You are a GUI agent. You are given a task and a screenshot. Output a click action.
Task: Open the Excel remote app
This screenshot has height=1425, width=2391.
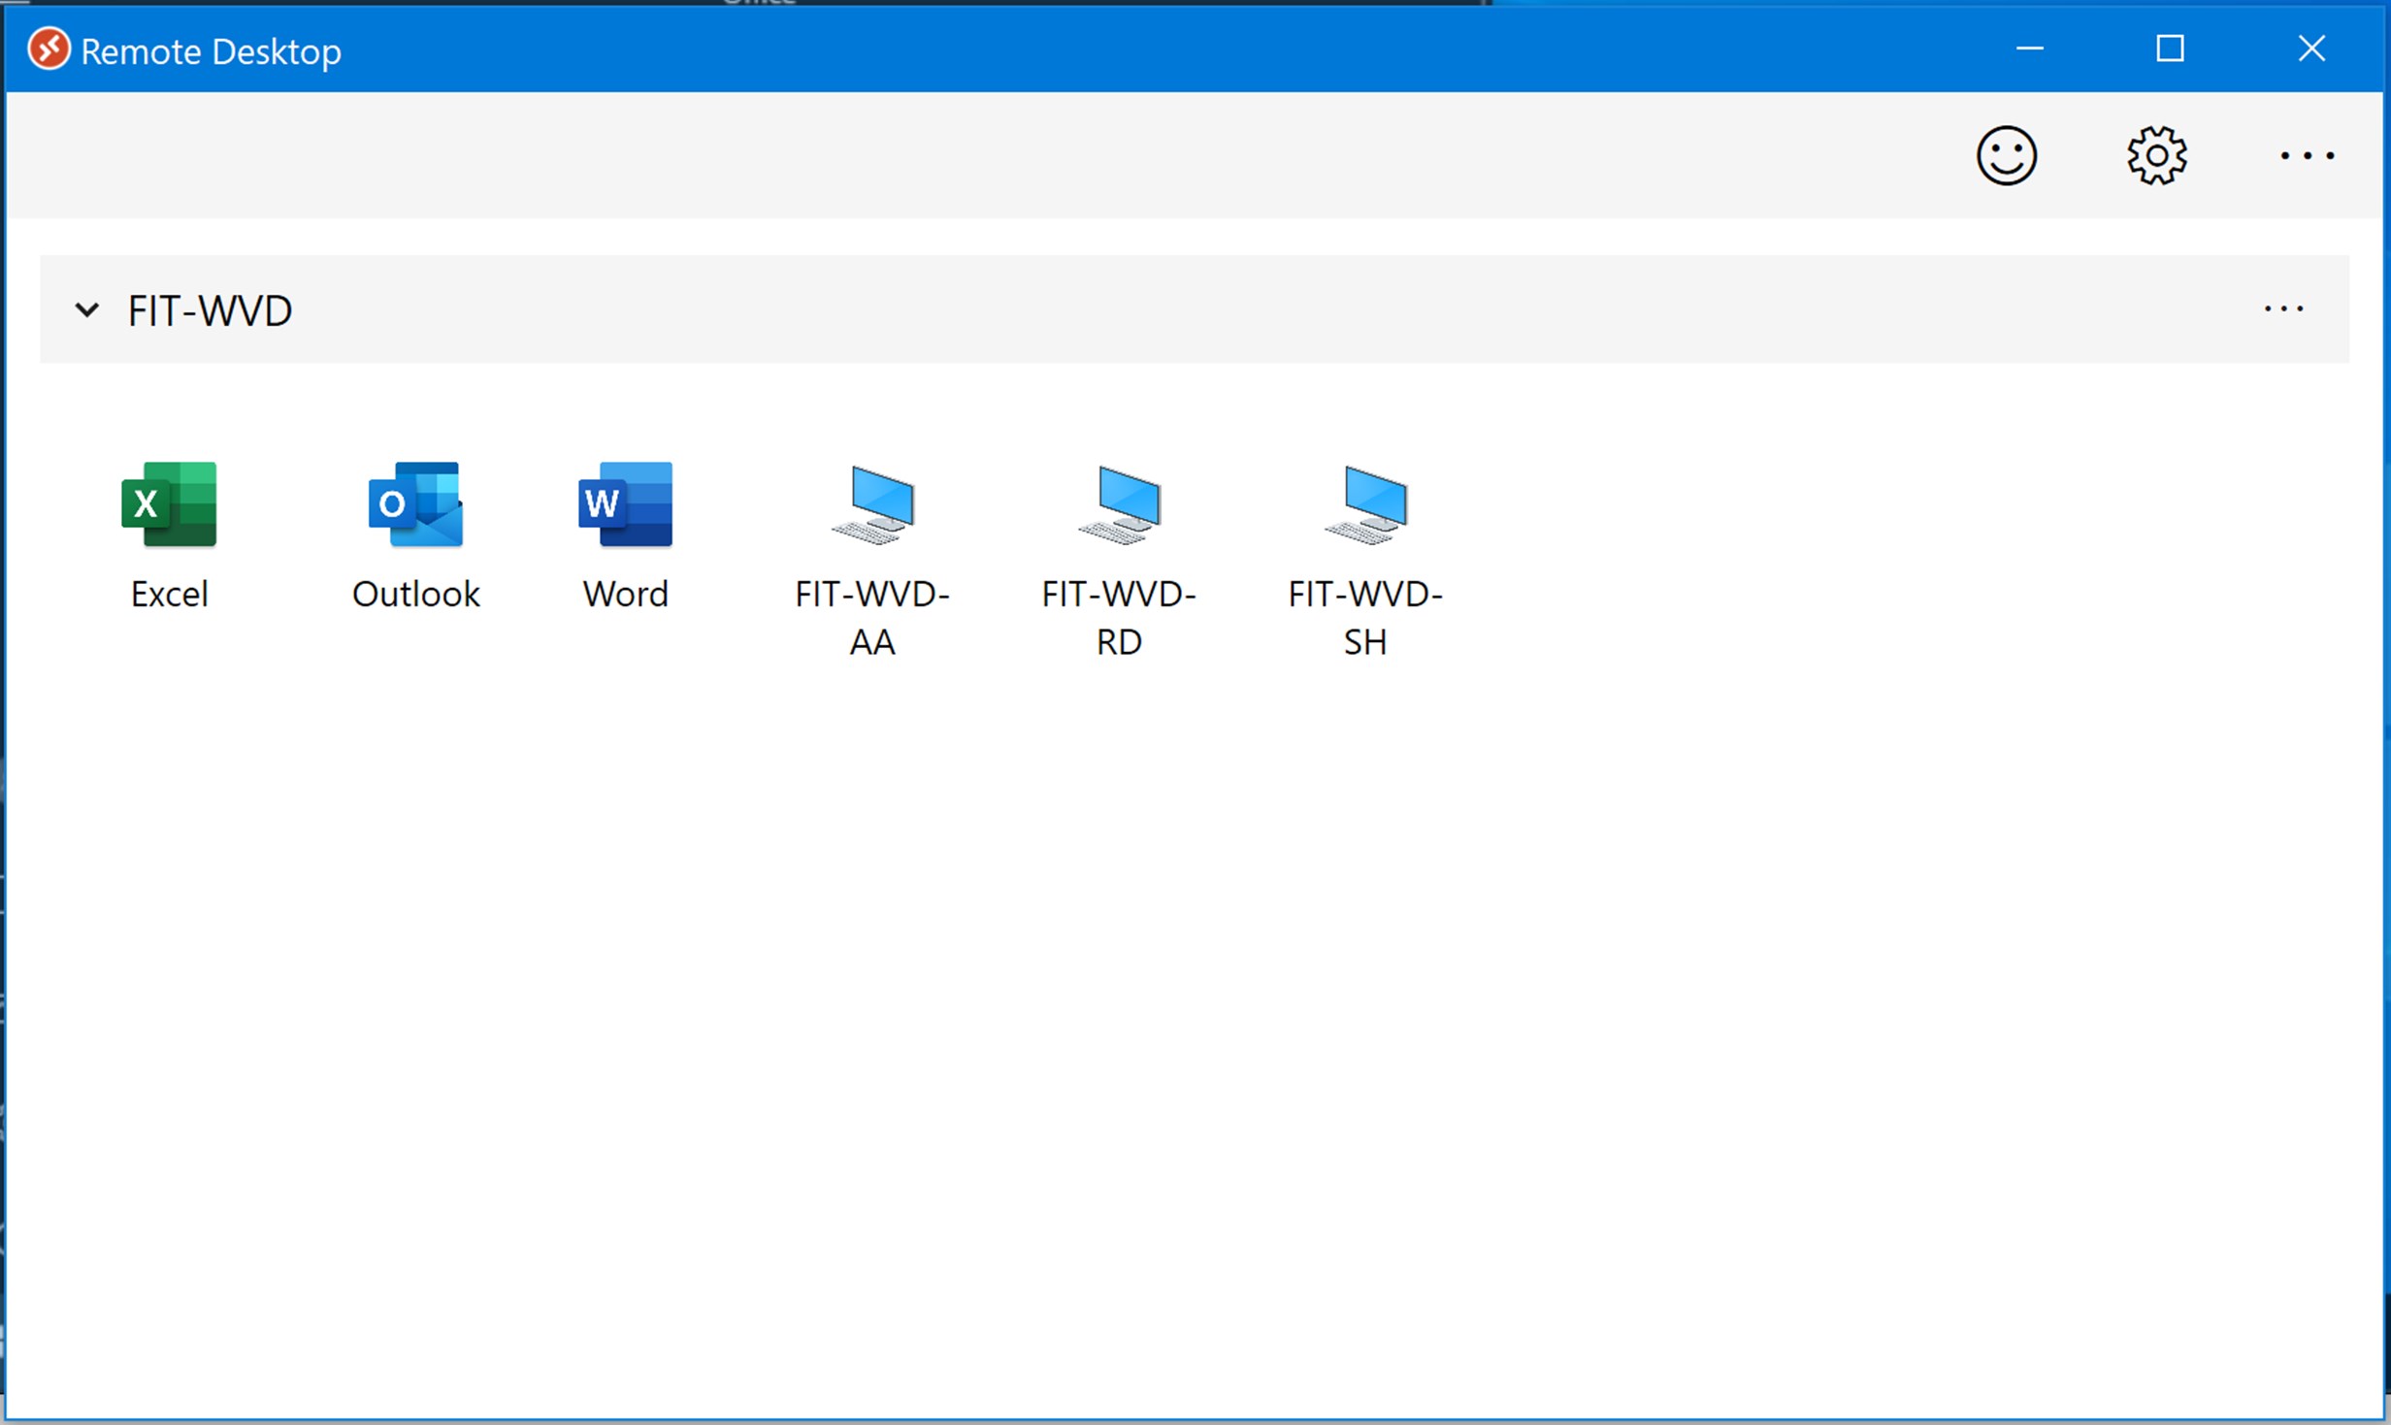[x=169, y=504]
